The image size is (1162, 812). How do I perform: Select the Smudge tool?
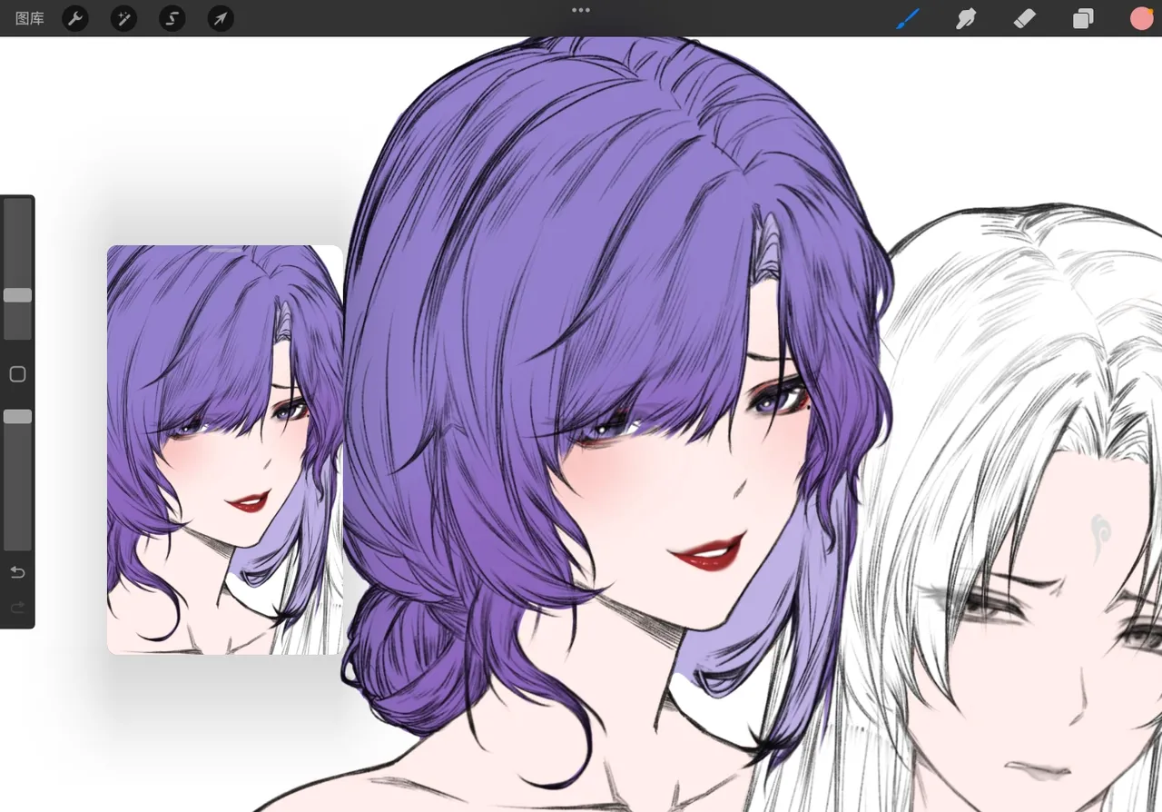(x=966, y=18)
